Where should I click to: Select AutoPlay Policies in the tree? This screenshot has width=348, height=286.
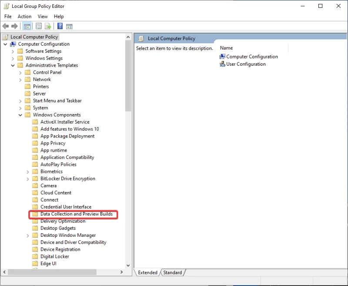pyautogui.click(x=58, y=164)
